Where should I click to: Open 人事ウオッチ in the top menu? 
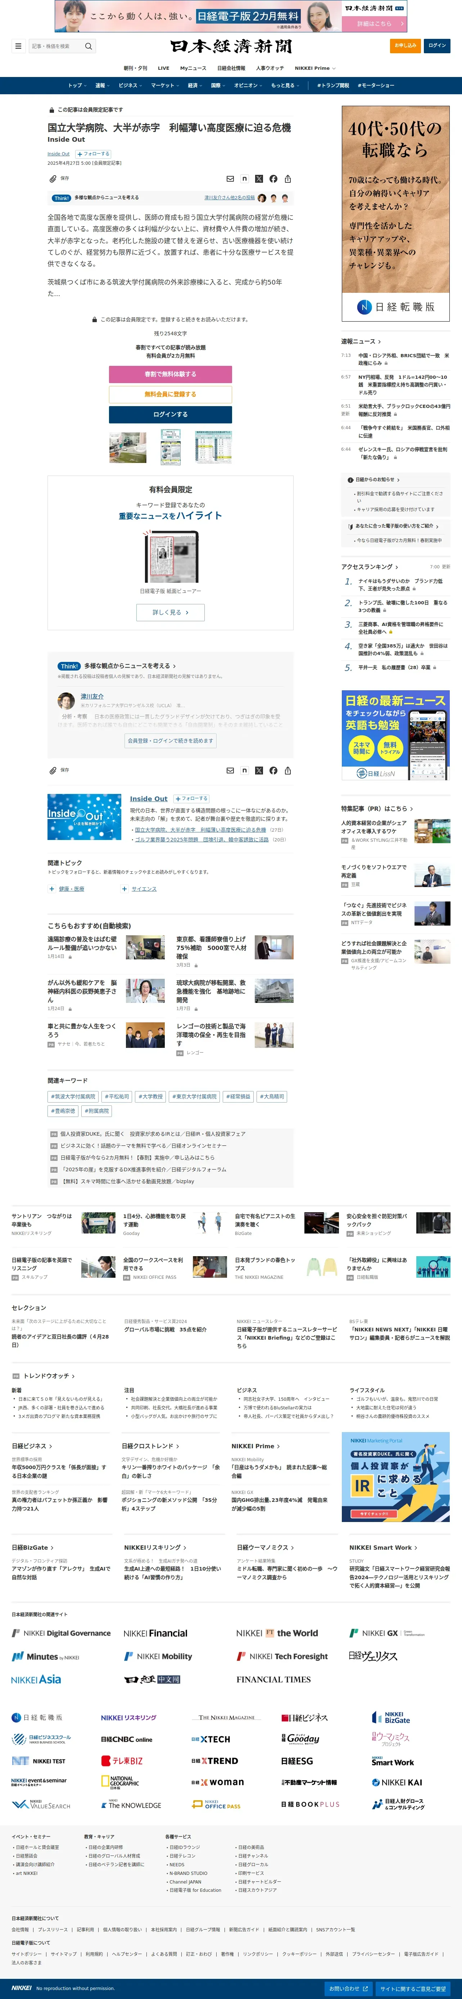pos(269,68)
